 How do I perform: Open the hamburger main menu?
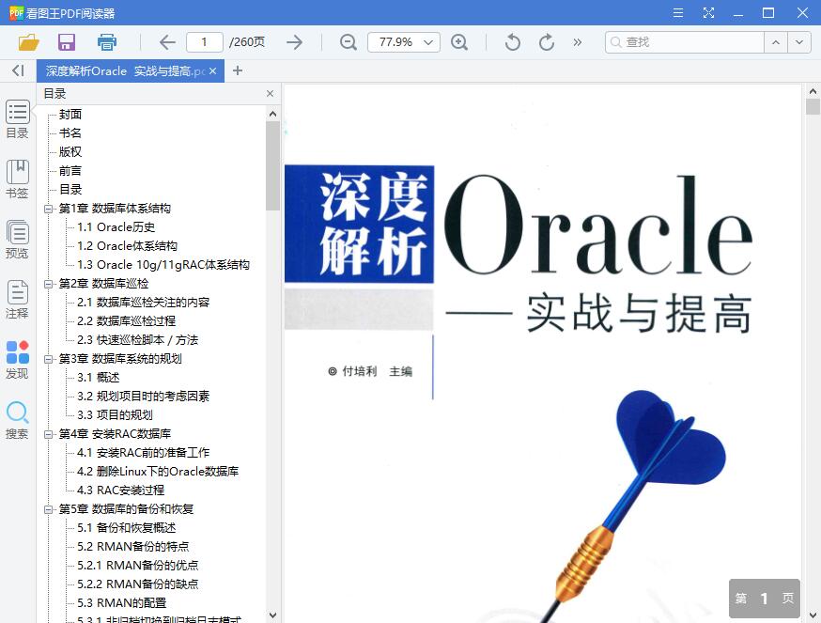click(x=678, y=12)
